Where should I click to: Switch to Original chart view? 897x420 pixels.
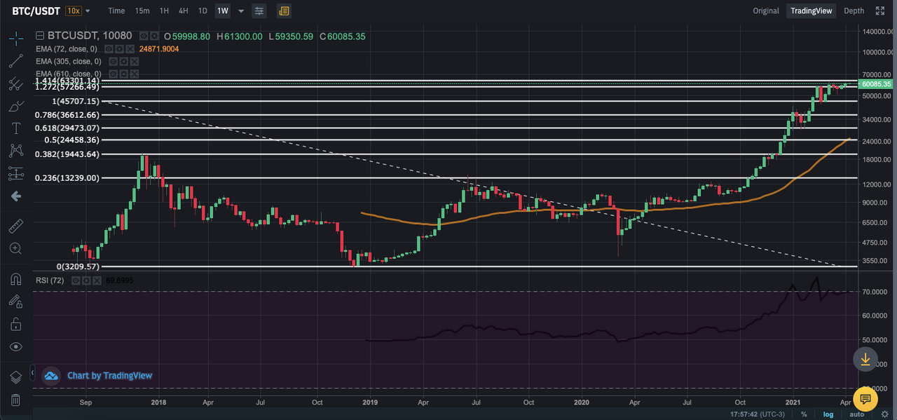[x=766, y=11]
